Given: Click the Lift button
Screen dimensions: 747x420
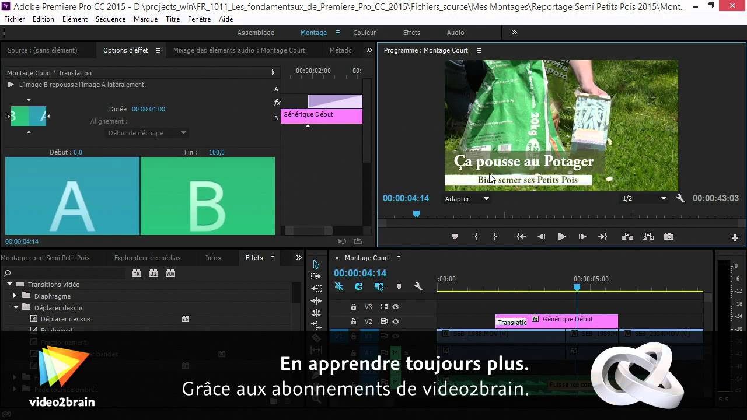Looking at the screenshot, I should tap(627, 237).
